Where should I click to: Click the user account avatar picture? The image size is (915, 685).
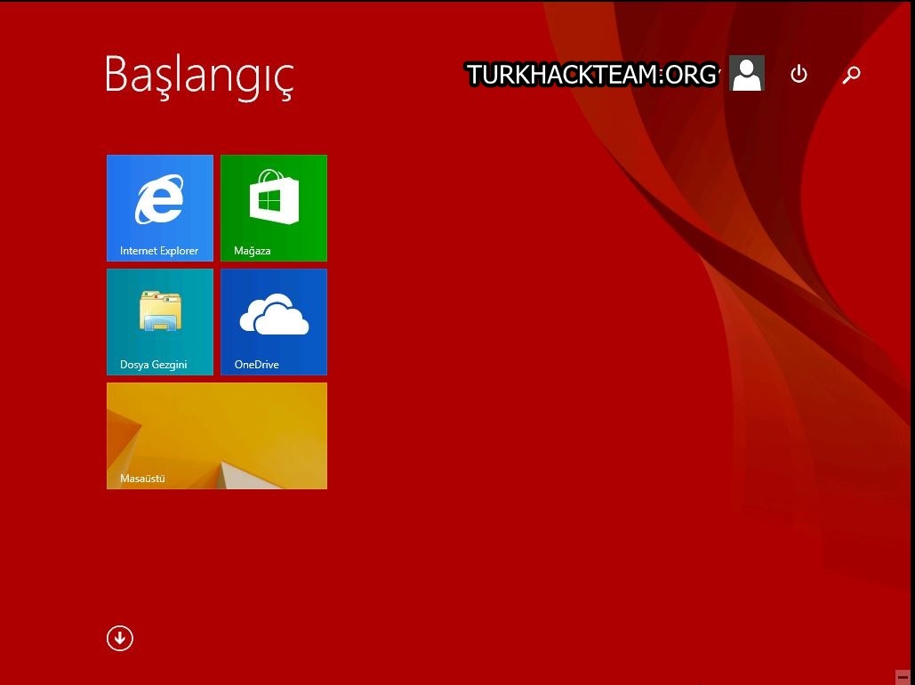747,73
